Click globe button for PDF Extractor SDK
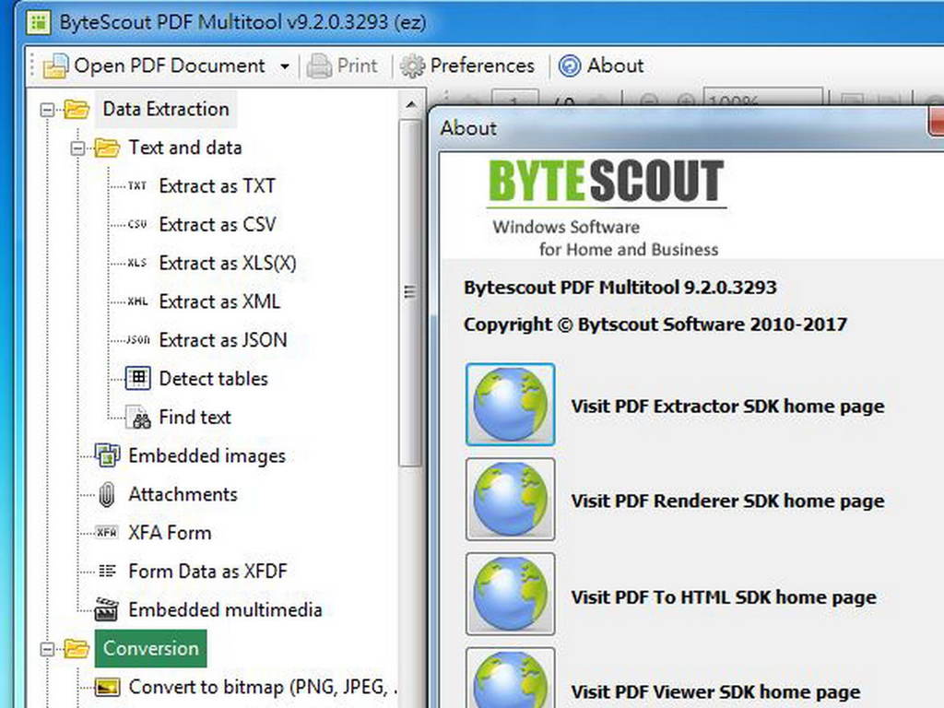The image size is (944, 708). coord(510,405)
